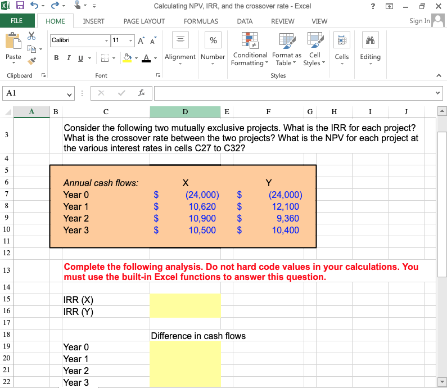This screenshot has width=447, height=388.
Task: Click the Undo arrow icon
Action: click(x=34, y=6)
